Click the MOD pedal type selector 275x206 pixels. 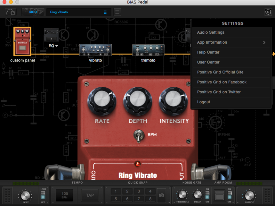33,12
